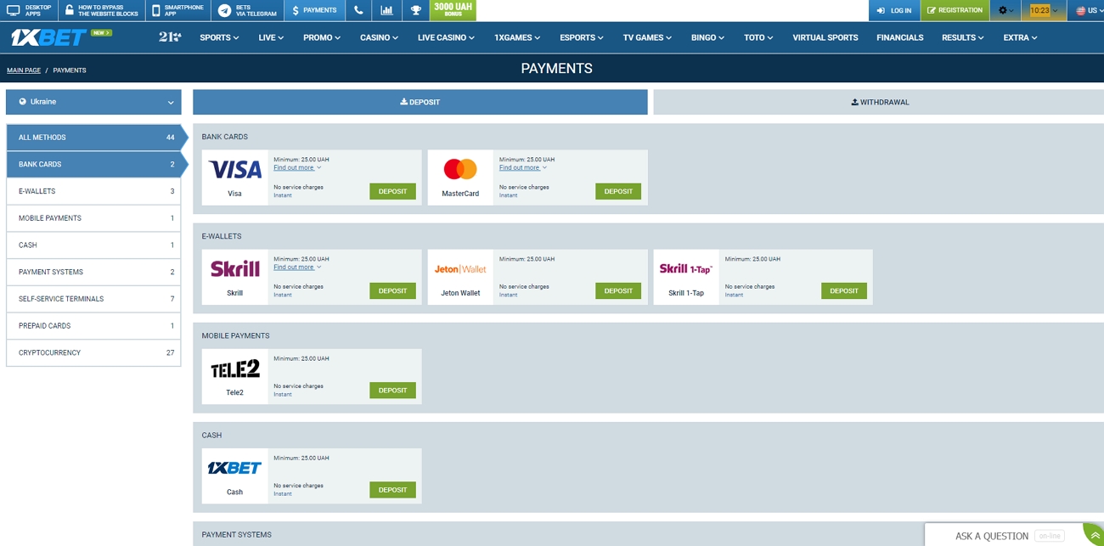Go to Financials
Viewport: 1104px width, 546px height.
(x=899, y=37)
